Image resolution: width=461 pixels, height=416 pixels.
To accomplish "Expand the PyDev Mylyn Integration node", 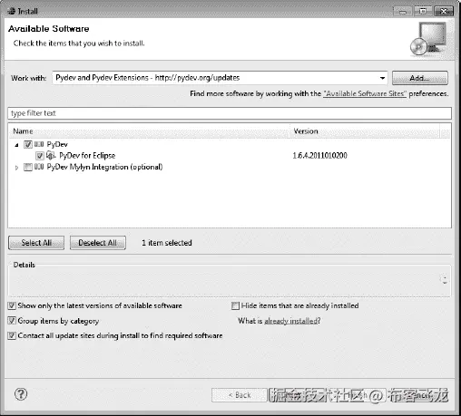I will [16, 168].
